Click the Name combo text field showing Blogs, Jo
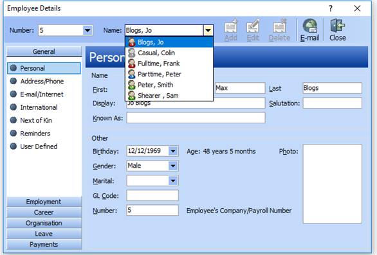This screenshot has height=255, width=377. pyautogui.click(x=164, y=30)
